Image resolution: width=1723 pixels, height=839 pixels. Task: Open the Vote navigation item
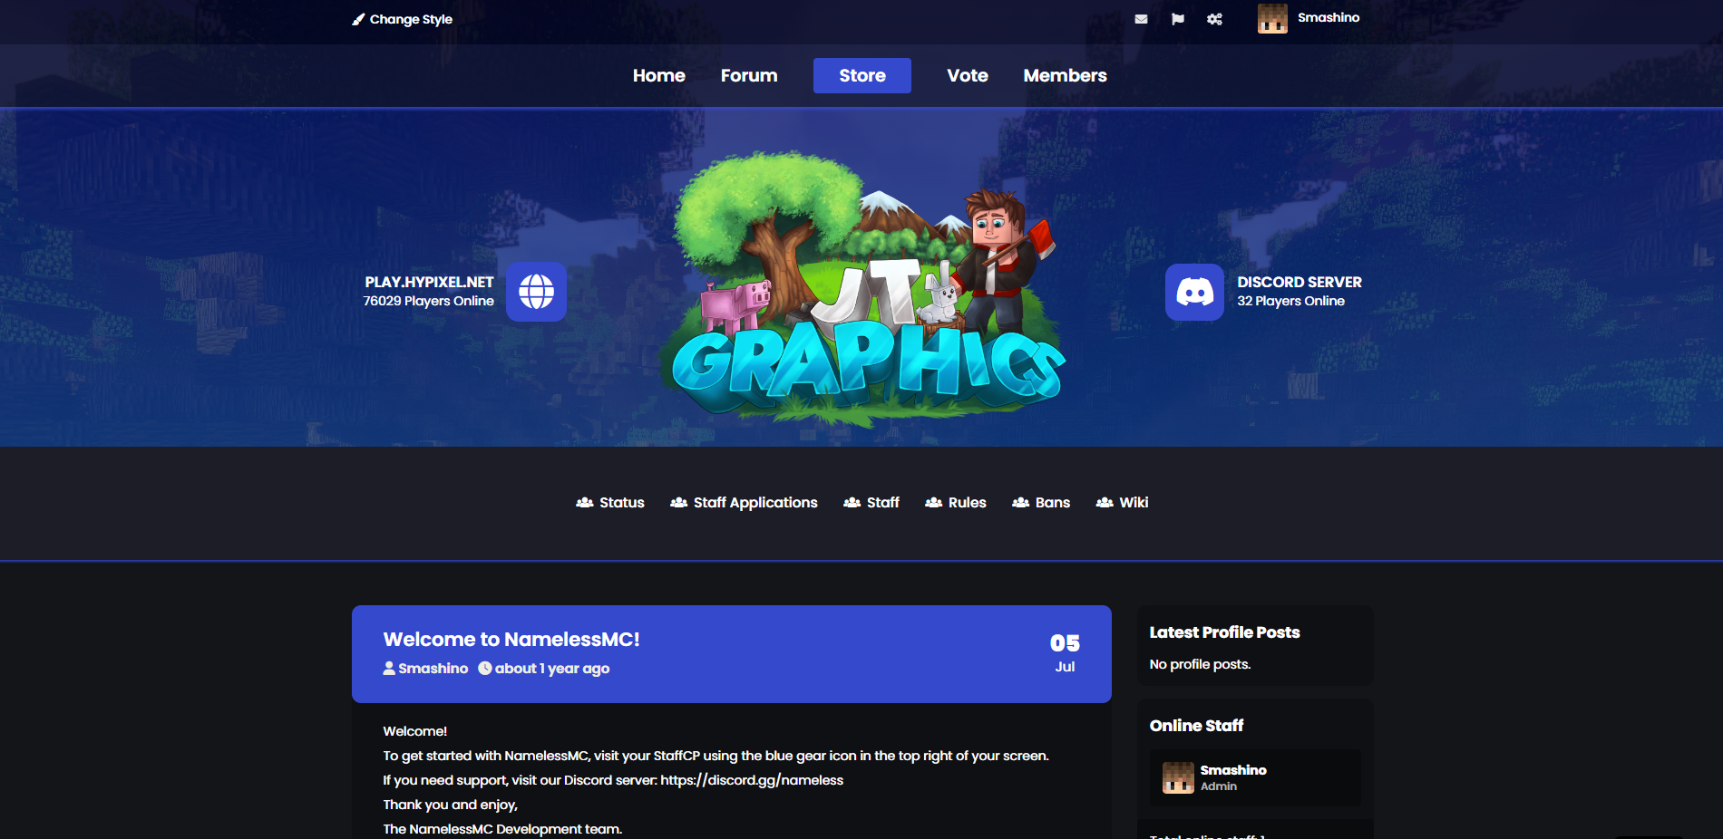pyautogui.click(x=968, y=75)
